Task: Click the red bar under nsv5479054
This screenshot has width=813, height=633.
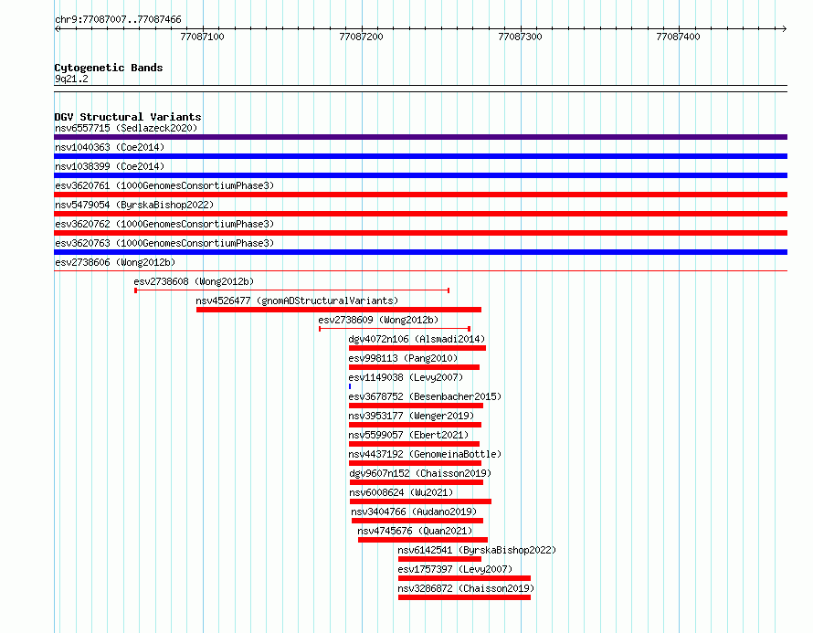Action: [x=420, y=214]
